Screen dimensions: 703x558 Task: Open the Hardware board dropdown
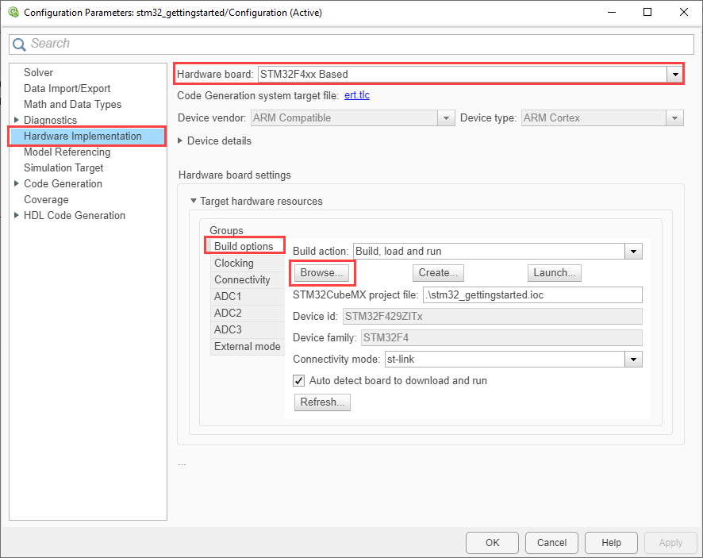674,74
